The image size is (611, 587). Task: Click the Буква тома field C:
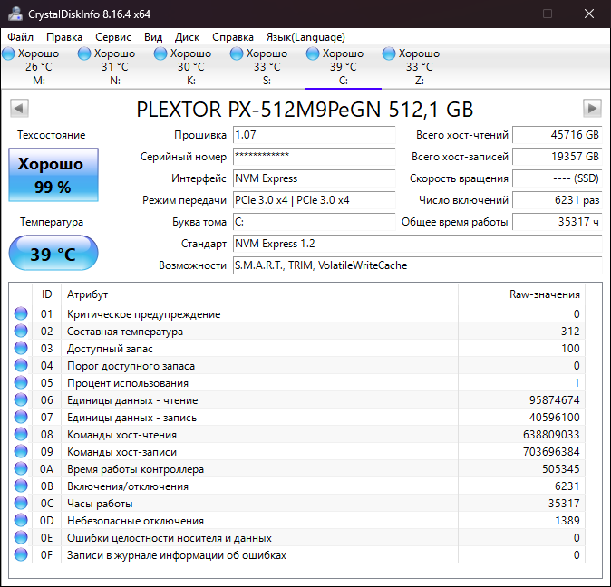pos(314,222)
